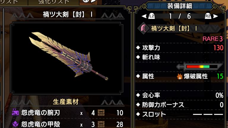The width and height of the screenshot is (228, 128).
Task: Click the purple 怨虎竜の腕刃 material icon
Action: point(15,113)
